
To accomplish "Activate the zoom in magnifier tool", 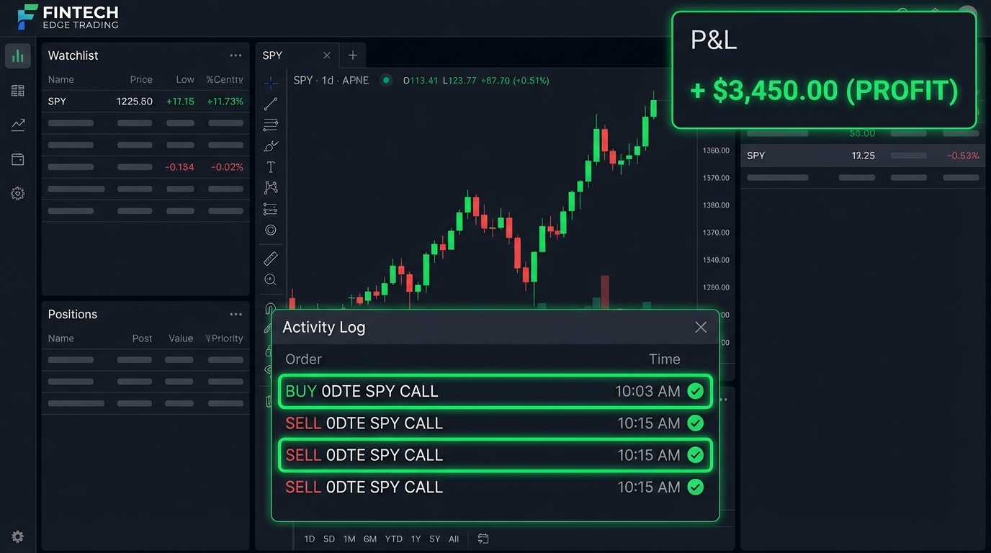I will tap(271, 279).
